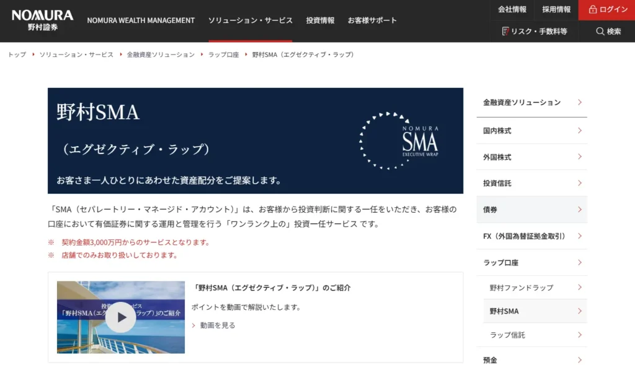Click chevron next to ラップ口座
The image size is (635, 365).
pos(580,262)
